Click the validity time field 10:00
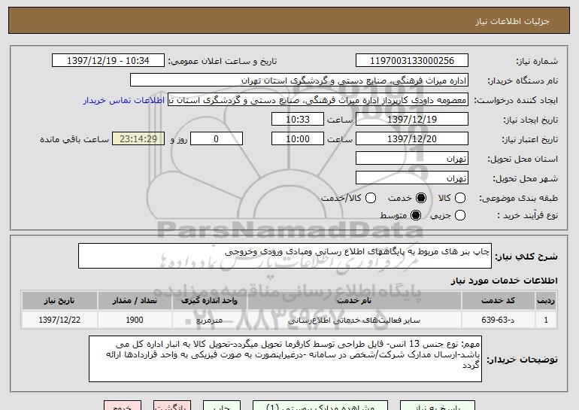Viewport: 579px width, 410px height. coord(298,139)
